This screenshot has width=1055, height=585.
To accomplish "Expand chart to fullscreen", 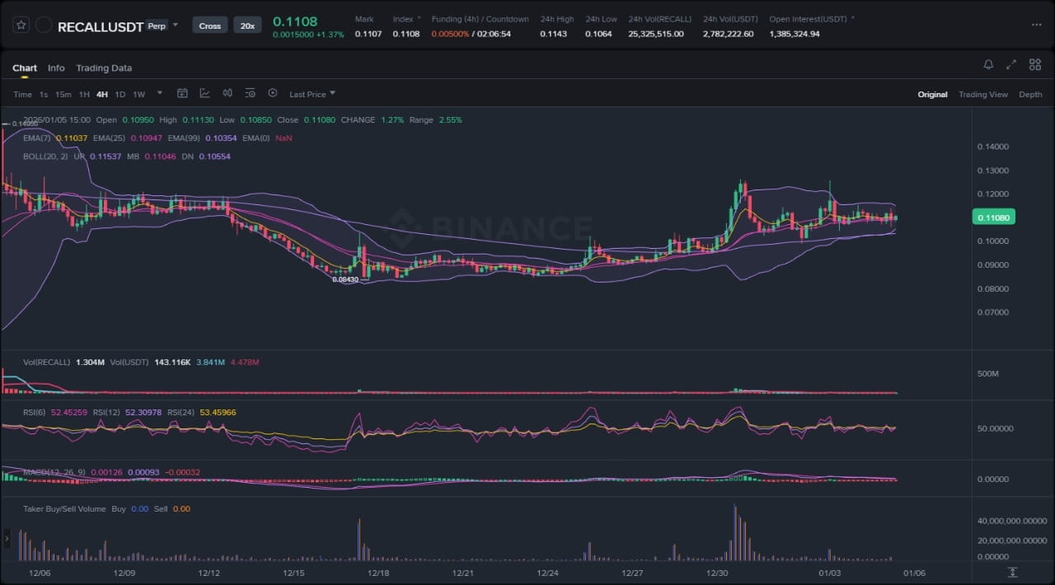I will click(x=1011, y=64).
